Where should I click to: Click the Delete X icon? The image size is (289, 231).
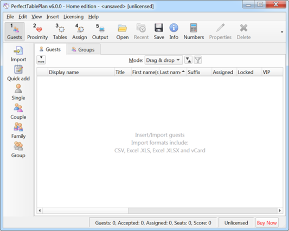tap(243, 31)
